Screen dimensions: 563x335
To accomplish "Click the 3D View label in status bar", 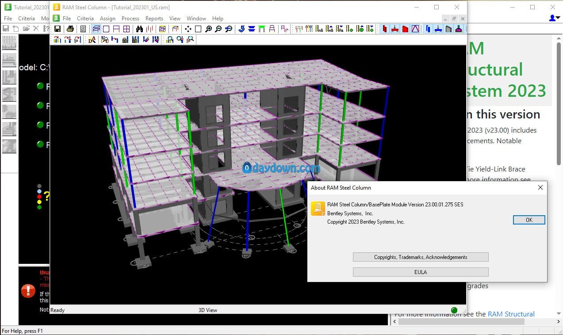I will coord(208,310).
